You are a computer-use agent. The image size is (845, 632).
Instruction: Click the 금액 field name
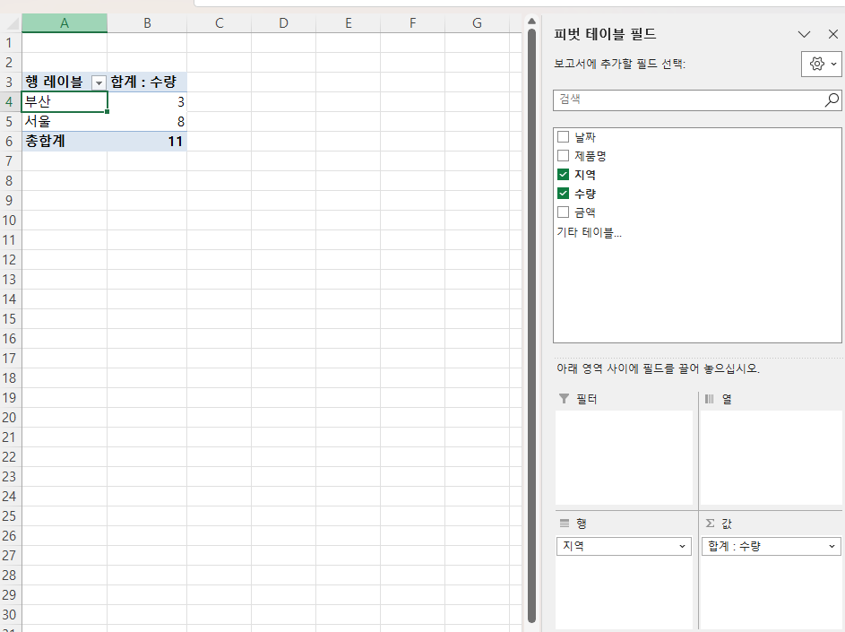[x=585, y=212]
